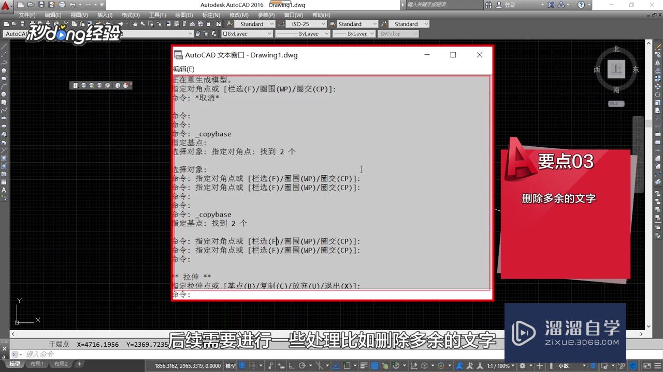Open the 绘图(D) menu

point(184,15)
